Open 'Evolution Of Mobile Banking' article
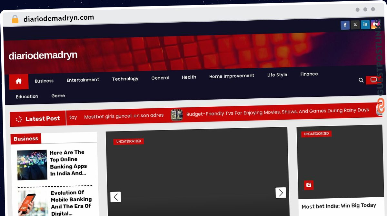The width and height of the screenshot is (387, 216). [x=71, y=203]
